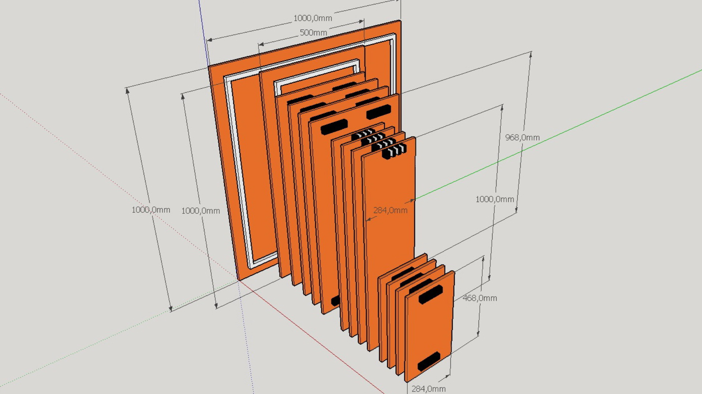The image size is (702, 394).
Task: Select the 1000,0mm width dimension label
Action: pos(313,18)
